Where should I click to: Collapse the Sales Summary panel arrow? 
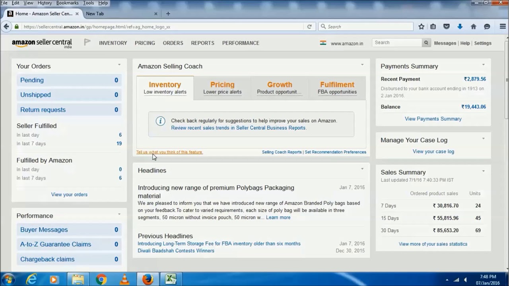[484, 171]
